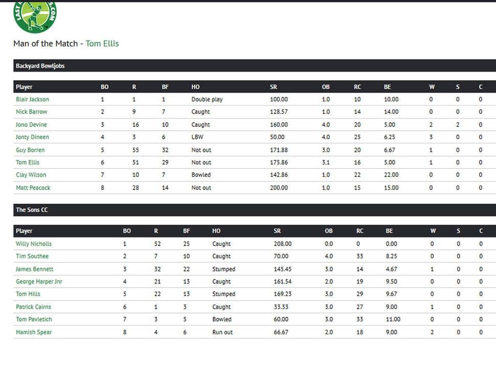Open Nick Barrow's player profile
Screen dimensions: 496x372
click(31, 111)
